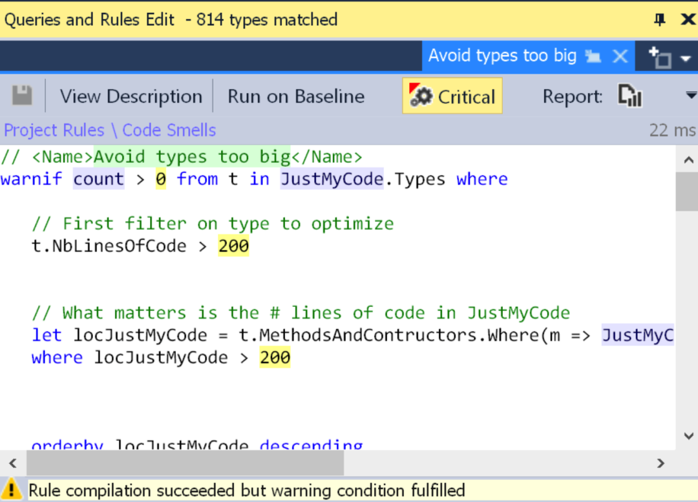Click View Description button

tap(131, 96)
